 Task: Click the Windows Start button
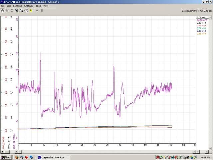(6, 157)
